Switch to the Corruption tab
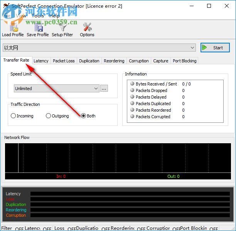Screen dimensions: 236x231 point(139,61)
